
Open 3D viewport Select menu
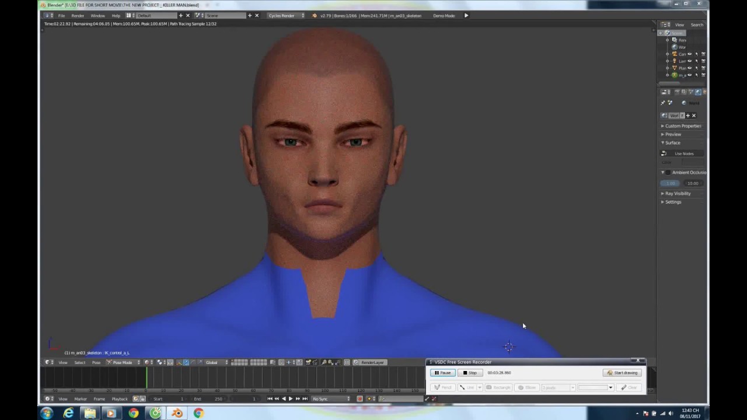(x=79, y=363)
